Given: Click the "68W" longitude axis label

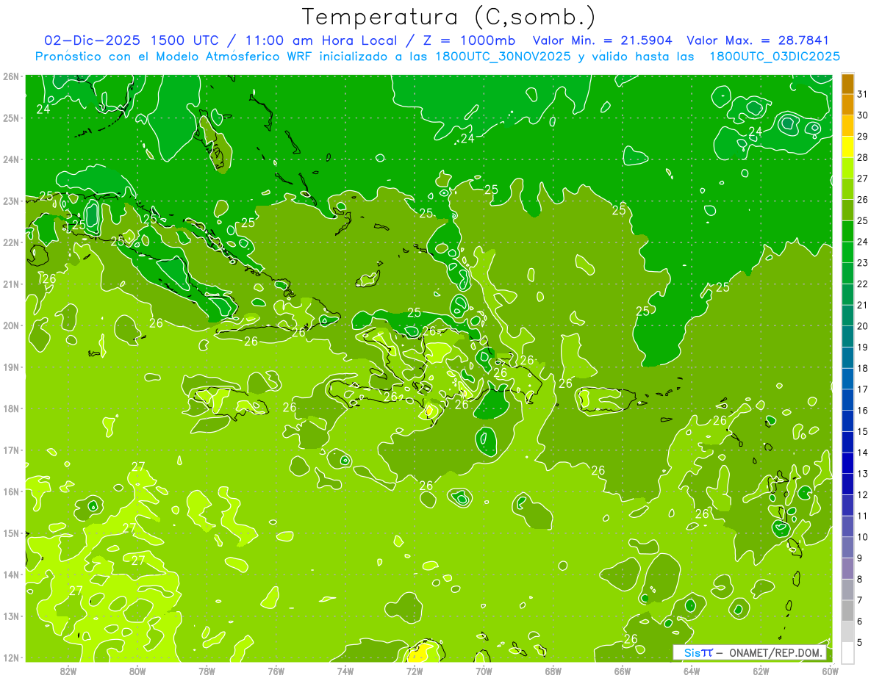Looking at the screenshot, I should 553,671.
